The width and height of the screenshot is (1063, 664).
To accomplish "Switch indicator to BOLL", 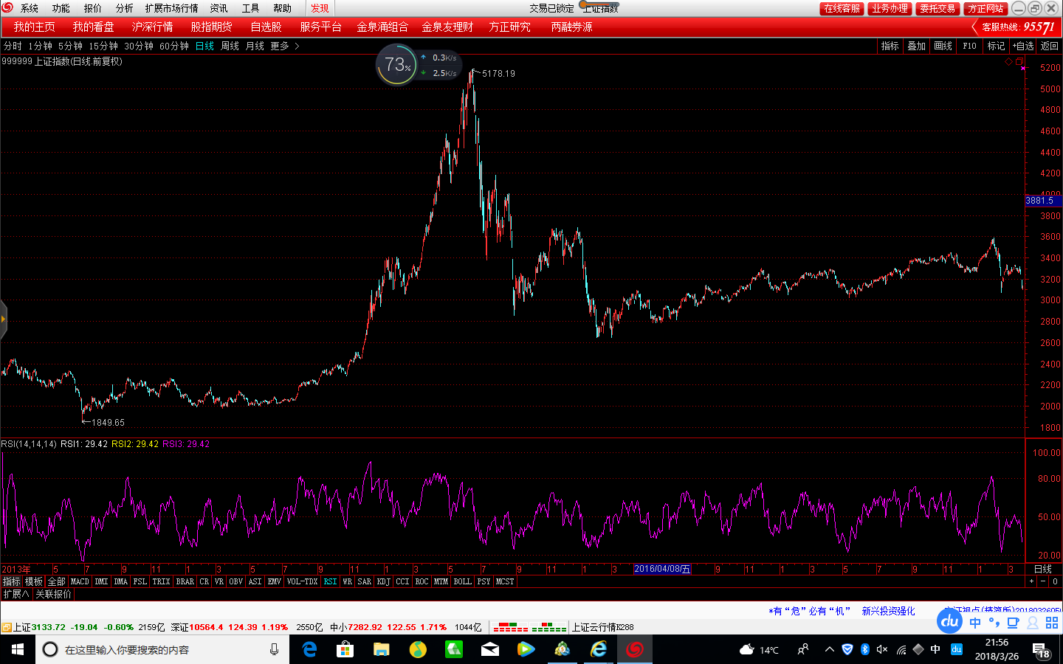I will [x=463, y=581].
